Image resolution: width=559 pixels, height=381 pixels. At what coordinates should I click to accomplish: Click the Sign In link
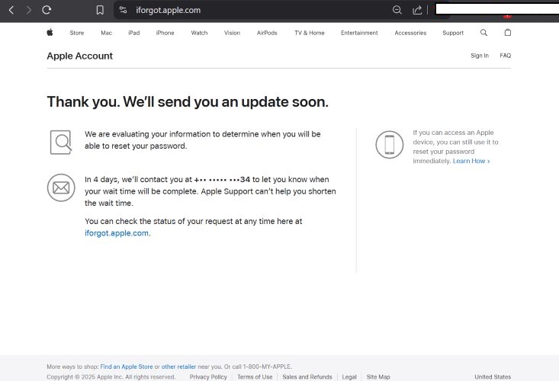pos(480,56)
